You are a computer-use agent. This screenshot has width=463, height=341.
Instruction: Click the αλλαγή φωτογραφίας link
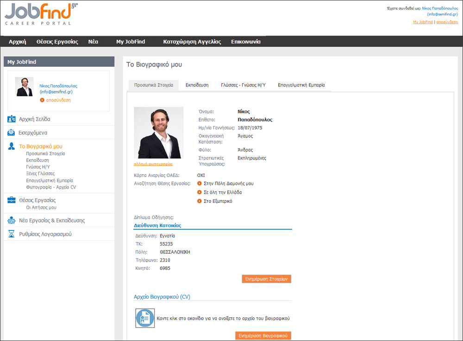[x=153, y=164]
